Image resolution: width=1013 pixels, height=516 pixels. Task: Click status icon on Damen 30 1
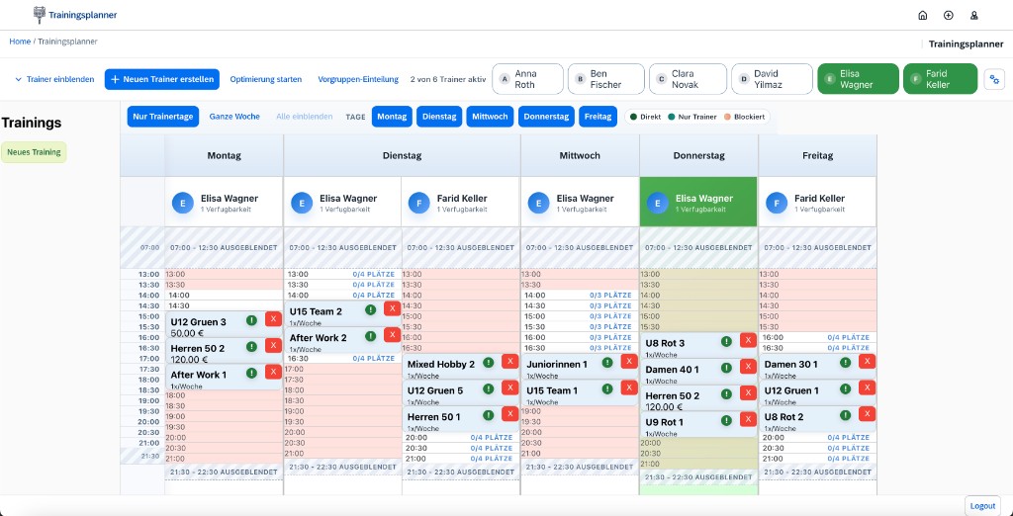[845, 362]
